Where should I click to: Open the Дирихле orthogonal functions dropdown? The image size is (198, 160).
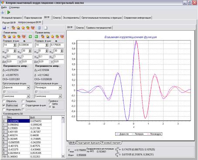[x=28, y=88]
